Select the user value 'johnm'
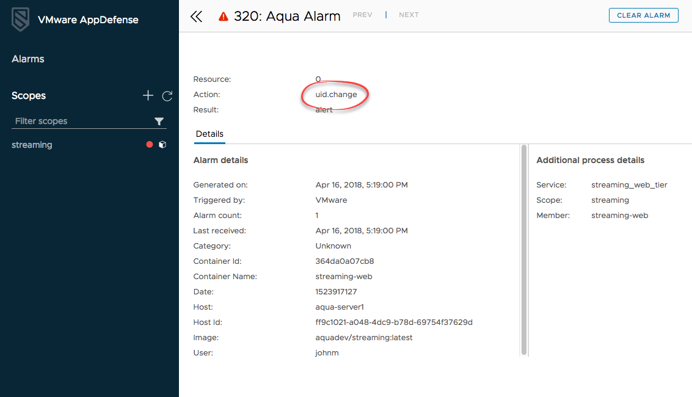Image resolution: width=692 pixels, height=397 pixels. (x=327, y=353)
